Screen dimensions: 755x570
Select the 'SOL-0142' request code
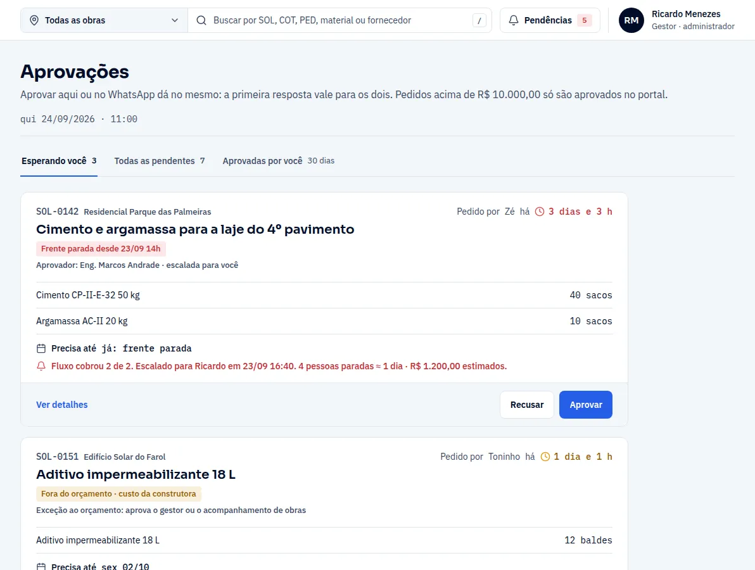click(57, 212)
